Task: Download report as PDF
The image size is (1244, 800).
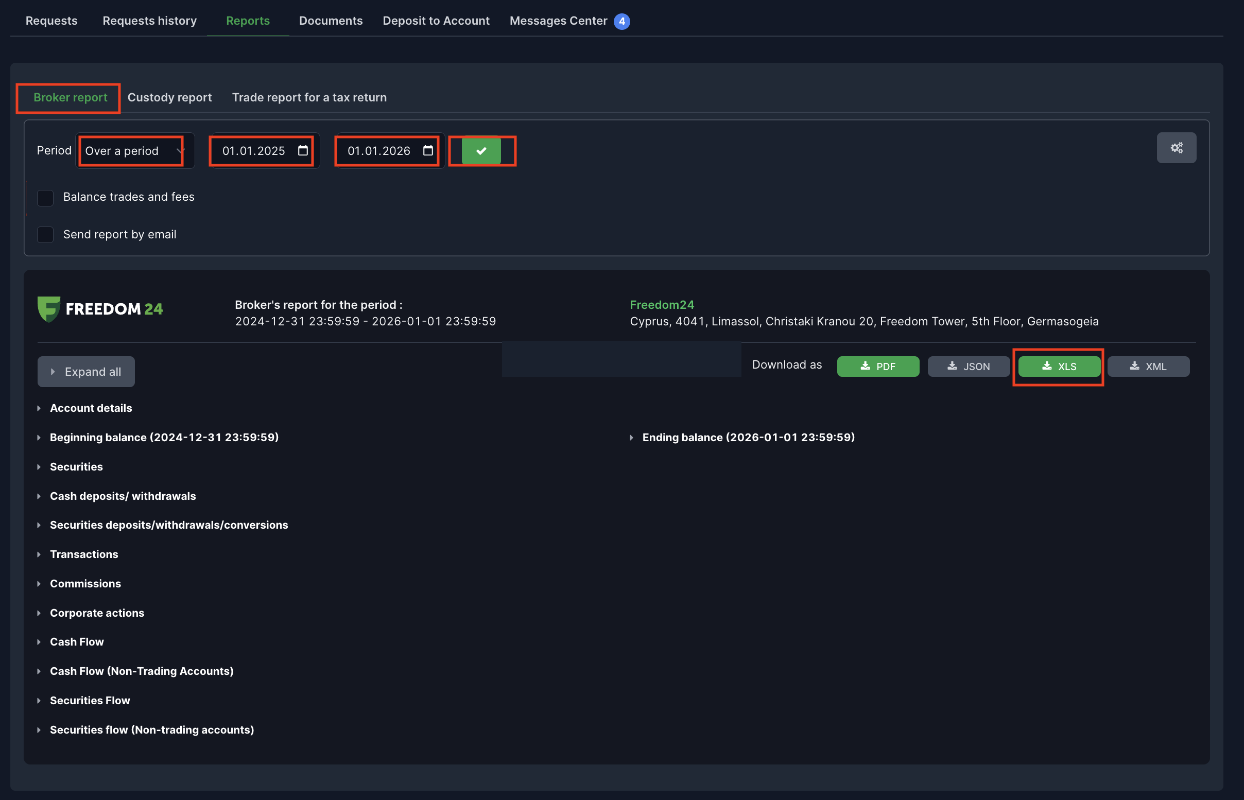Action: 877,367
